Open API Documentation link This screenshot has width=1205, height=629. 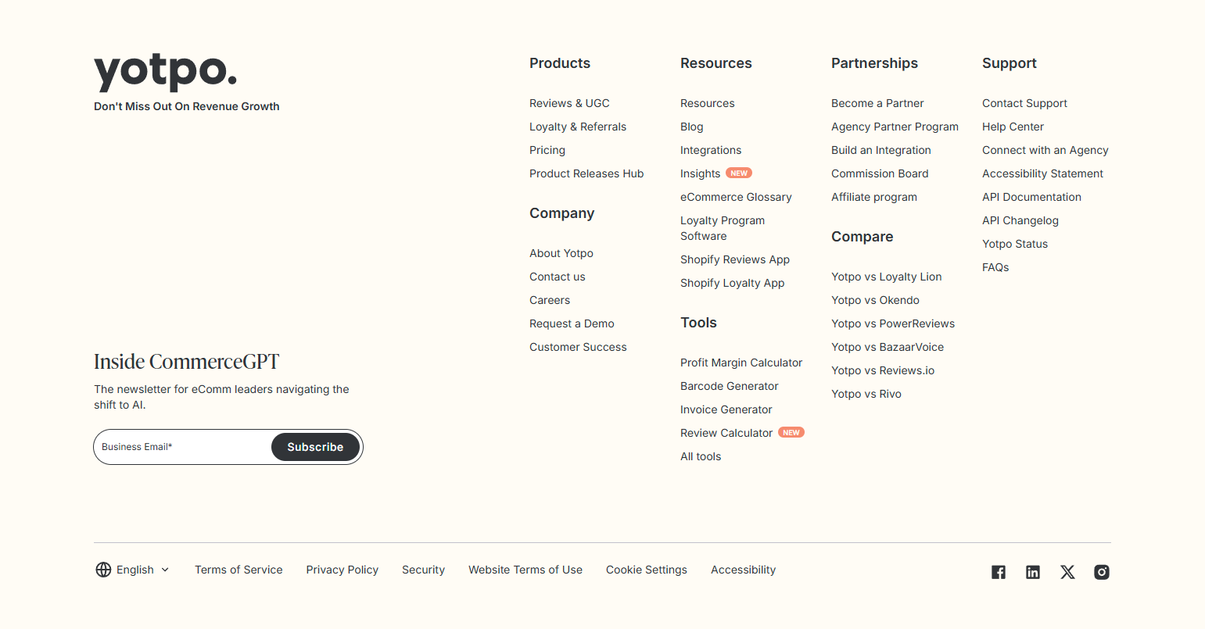(1031, 197)
